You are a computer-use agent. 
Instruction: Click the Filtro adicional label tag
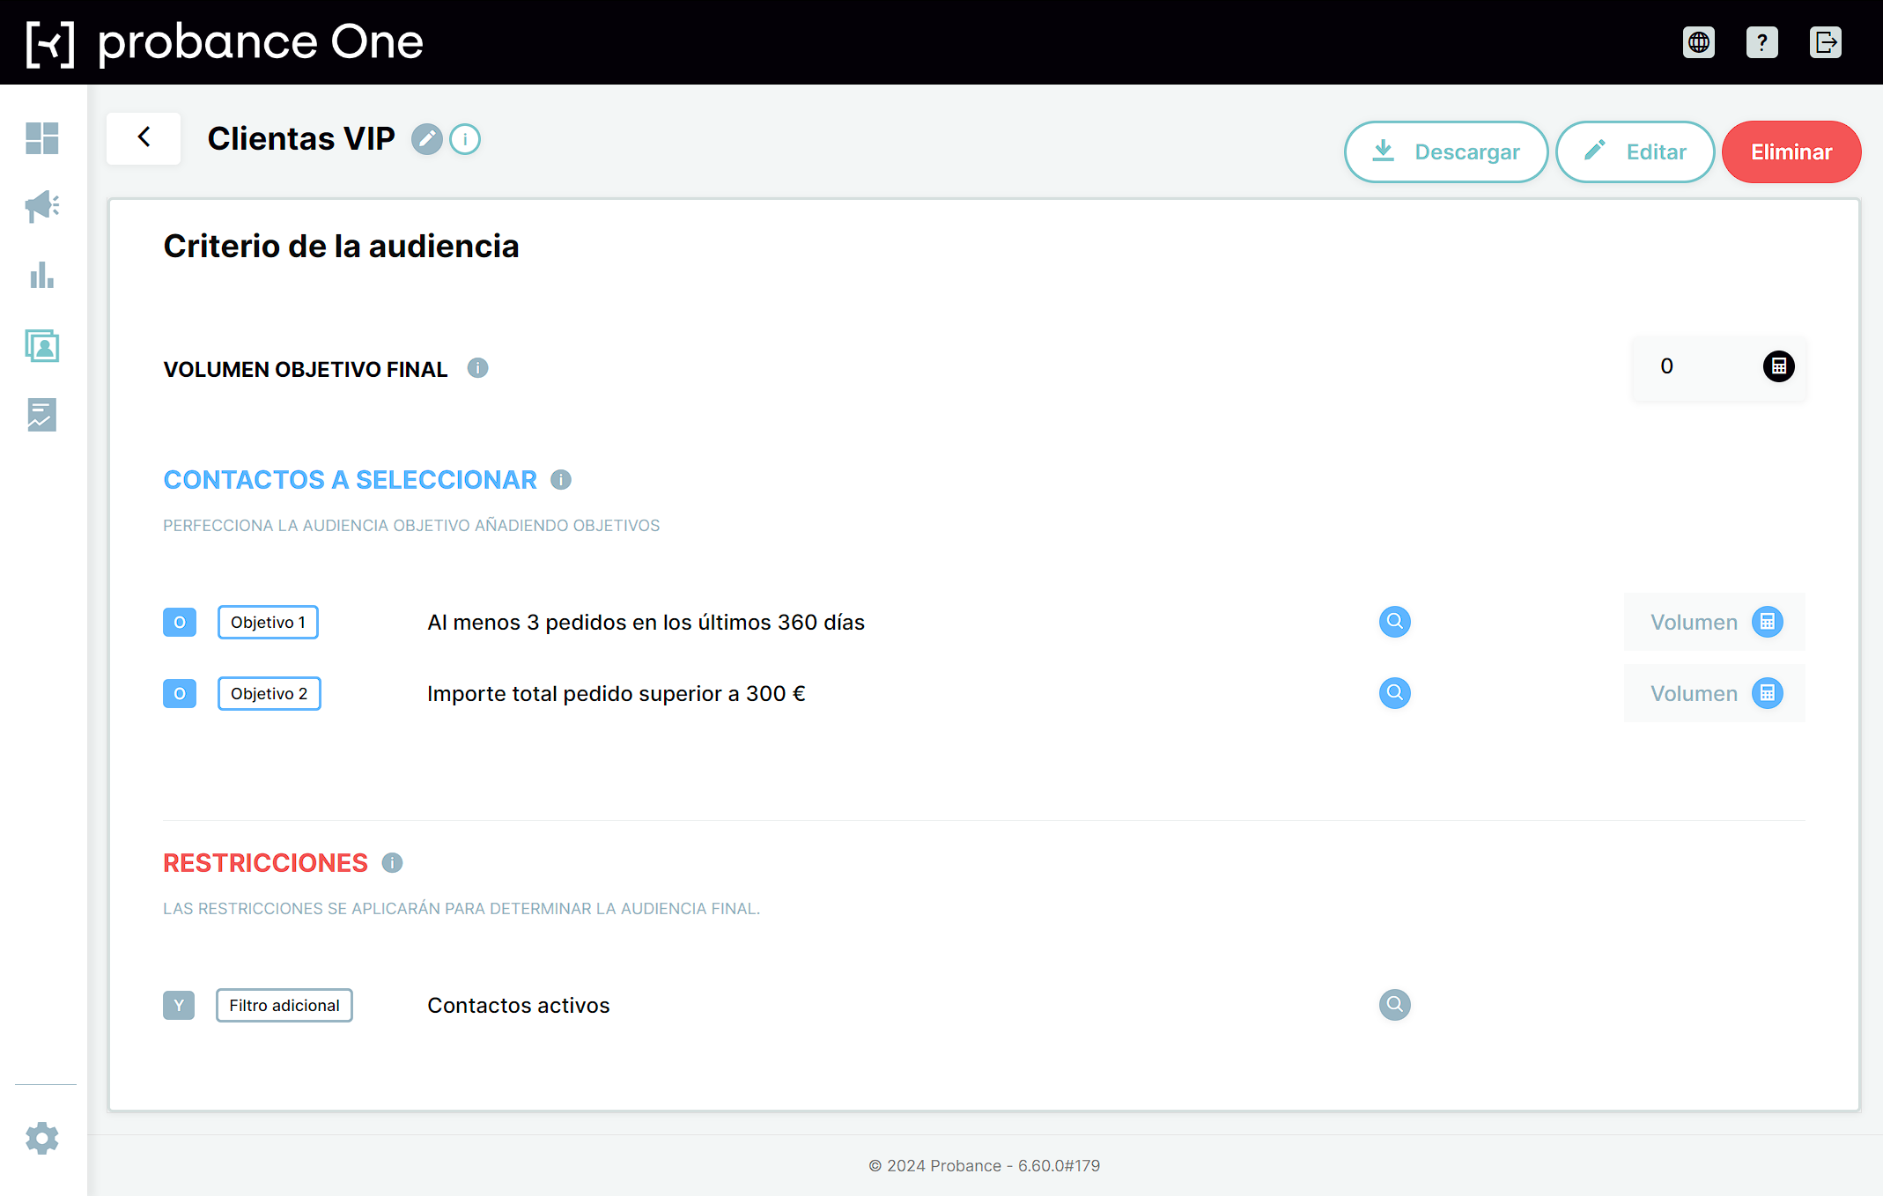(x=284, y=1006)
